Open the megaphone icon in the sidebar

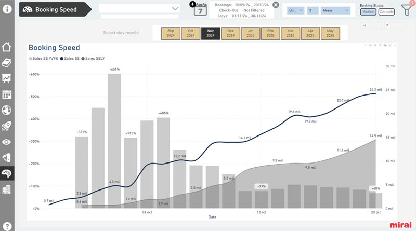click(x=7, y=158)
